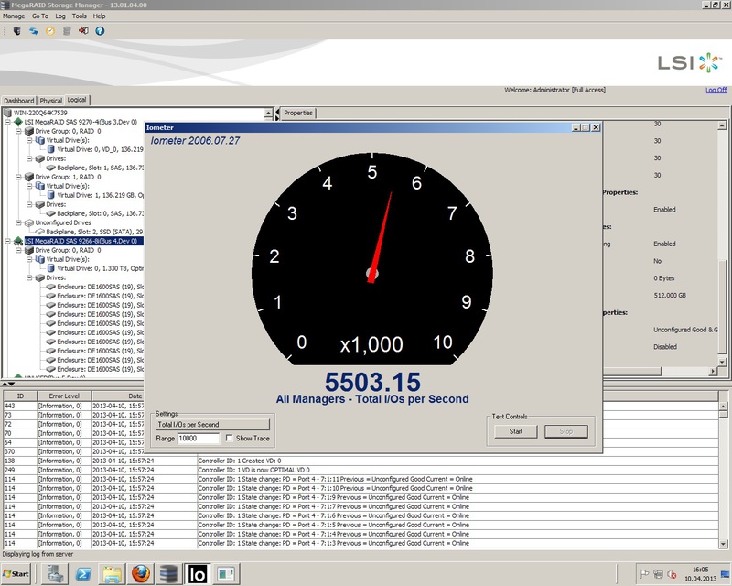This screenshot has width=732, height=586.
Task: Click the orange clock toolbar icon
Action: [50, 31]
